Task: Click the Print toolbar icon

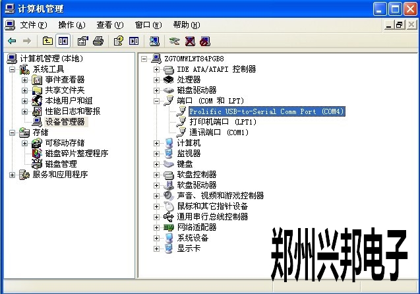Action: coord(98,41)
